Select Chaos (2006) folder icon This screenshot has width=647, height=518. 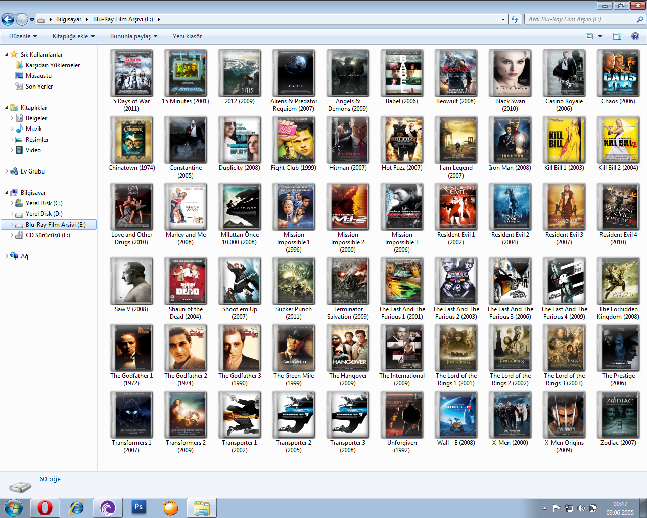(619, 73)
